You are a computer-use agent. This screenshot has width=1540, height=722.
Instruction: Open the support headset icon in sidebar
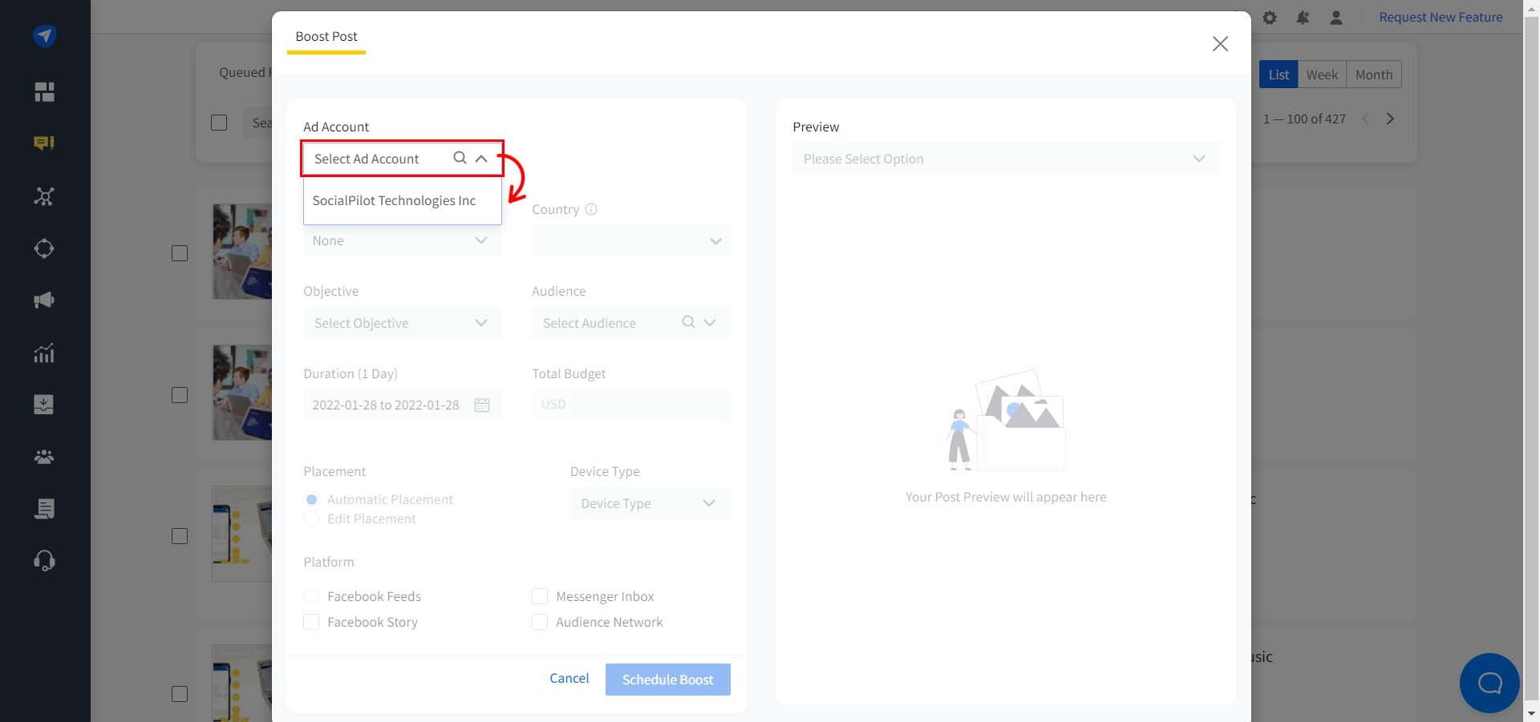tap(44, 560)
